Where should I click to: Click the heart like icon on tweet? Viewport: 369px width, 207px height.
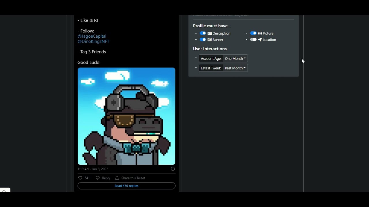80,178
